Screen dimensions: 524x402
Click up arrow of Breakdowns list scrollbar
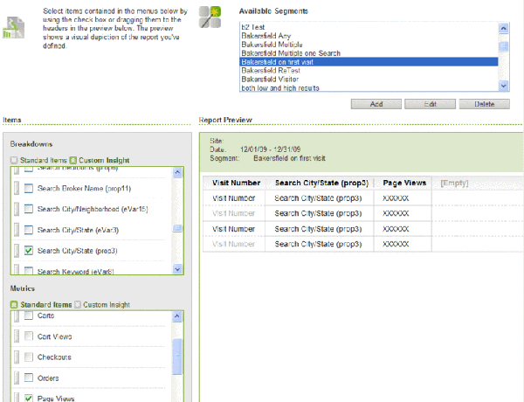point(177,172)
